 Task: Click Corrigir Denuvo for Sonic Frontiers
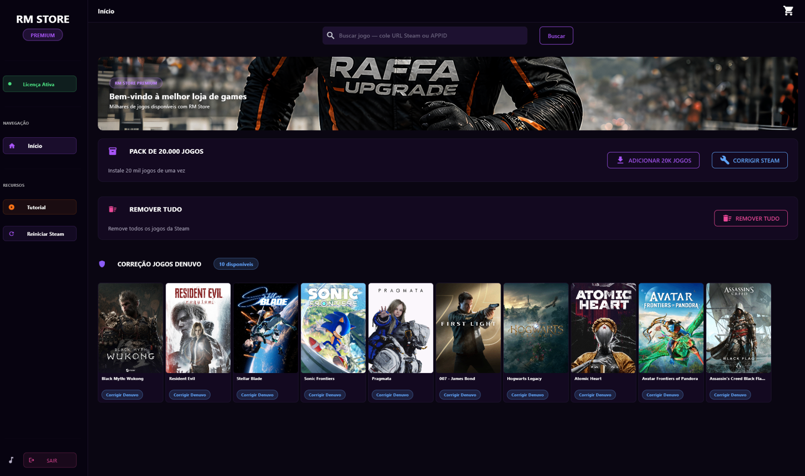pos(325,395)
